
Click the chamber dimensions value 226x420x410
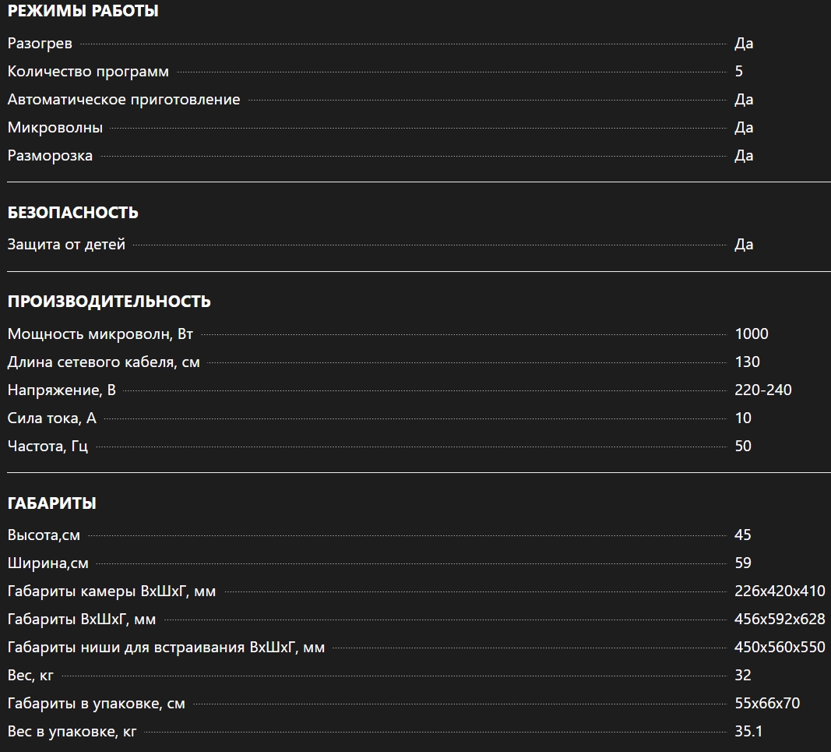pyautogui.click(x=780, y=591)
